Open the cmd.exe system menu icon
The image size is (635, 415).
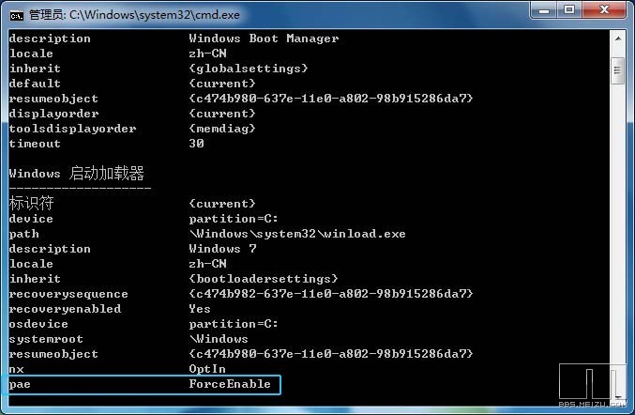click(x=17, y=15)
